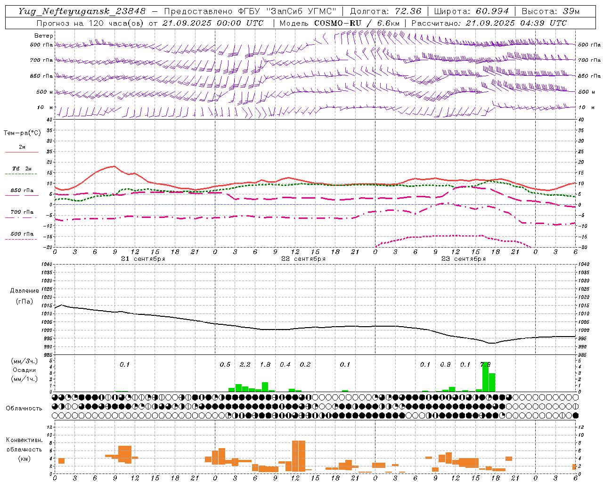
Task: Click the 2.2 precipitation total value
Action: click(245, 365)
